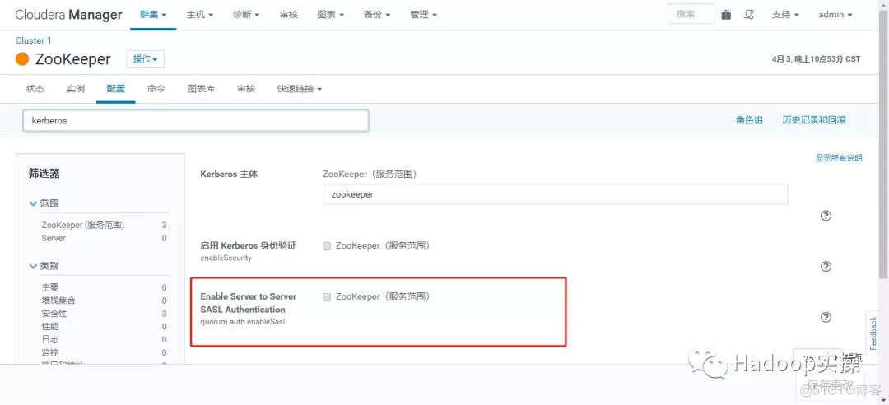889x405 pixels.
Task: Open the 管理 dropdown menu
Action: tap(424, 15)
